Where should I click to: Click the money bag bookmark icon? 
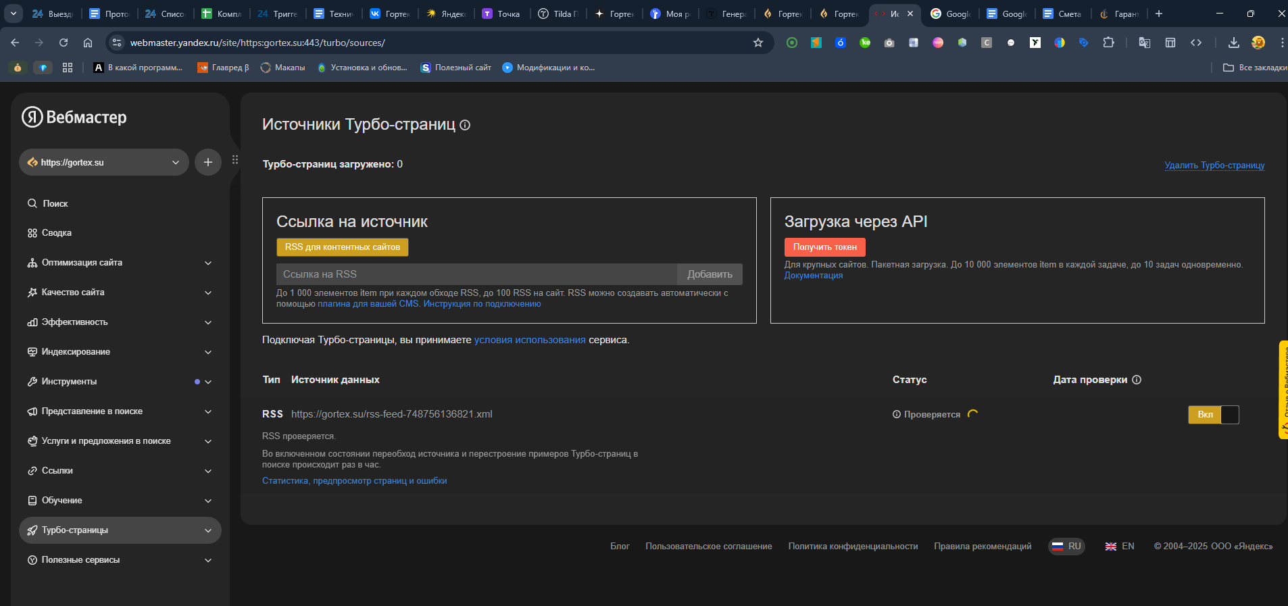18,68
